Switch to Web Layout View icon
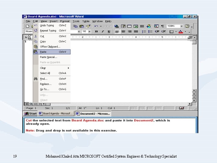217x163 pixels. click(x=30, y=104)
